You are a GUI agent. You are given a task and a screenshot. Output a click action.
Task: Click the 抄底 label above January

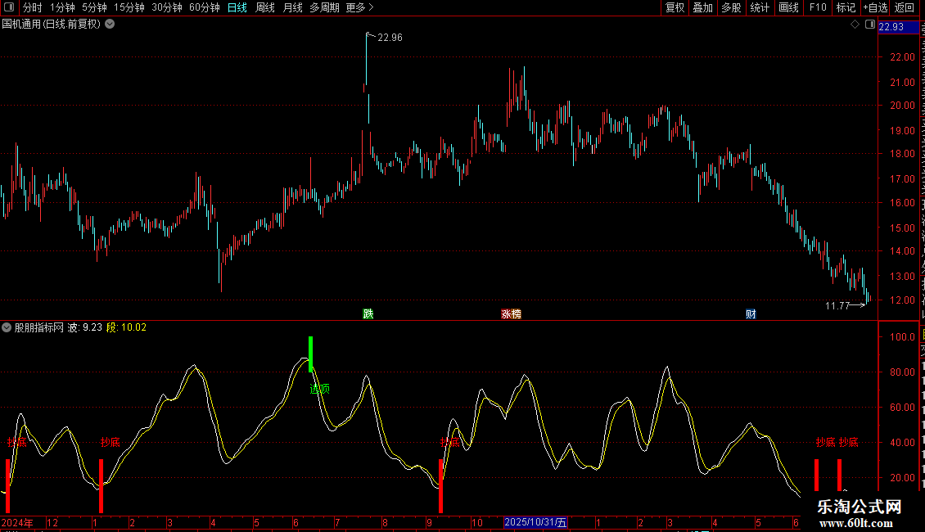111,442
